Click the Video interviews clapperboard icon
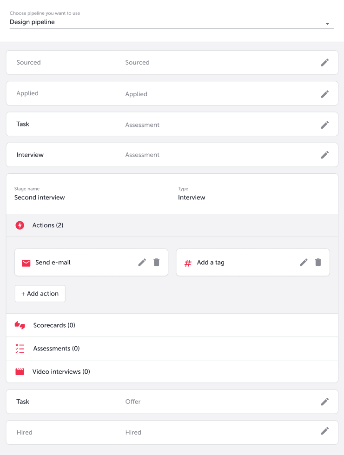The height and width of the screenshot is (455, 344). click(x=20, y=371)
